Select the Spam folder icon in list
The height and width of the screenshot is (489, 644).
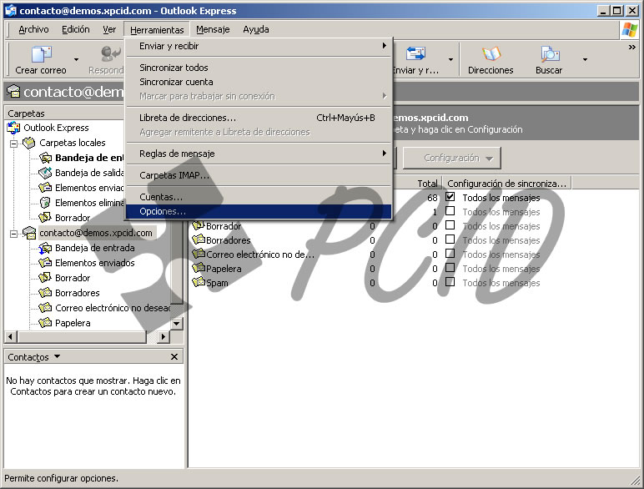[199, 282]
